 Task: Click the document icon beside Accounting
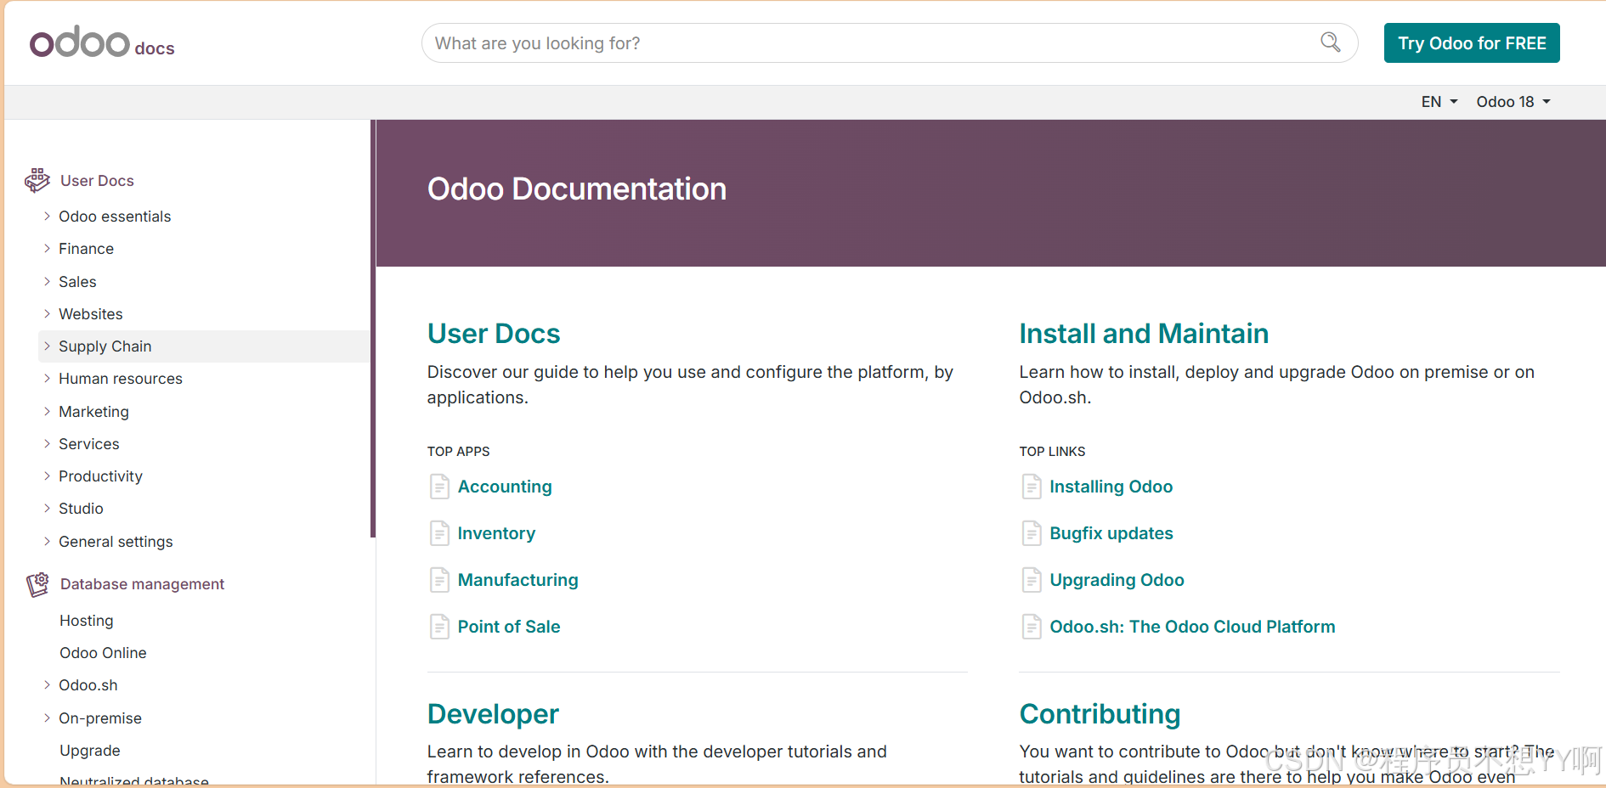439,487
